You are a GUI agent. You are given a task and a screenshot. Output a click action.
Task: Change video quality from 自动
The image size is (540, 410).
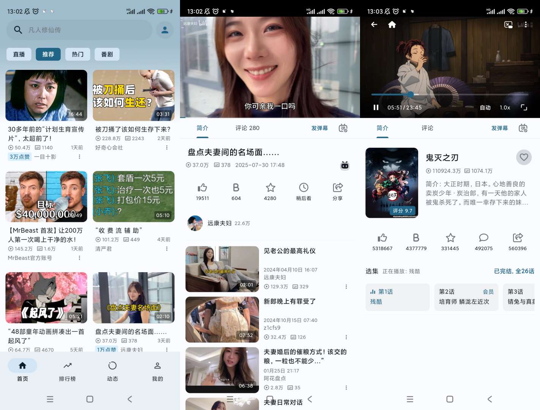click(x=485, y=107)
